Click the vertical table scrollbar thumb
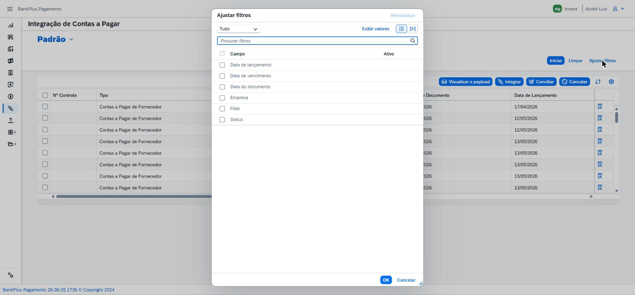Screen dimensions: 635x295 [616, 117]
